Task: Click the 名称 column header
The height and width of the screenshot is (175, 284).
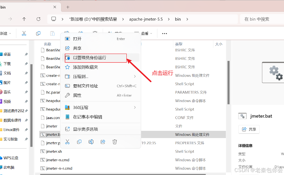Action: pyautogui.click(x=48, y=44)
